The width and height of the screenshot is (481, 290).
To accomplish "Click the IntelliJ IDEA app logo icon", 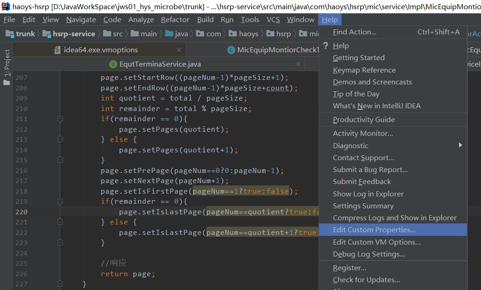I will pyautogui.click(x=6, y=6).
